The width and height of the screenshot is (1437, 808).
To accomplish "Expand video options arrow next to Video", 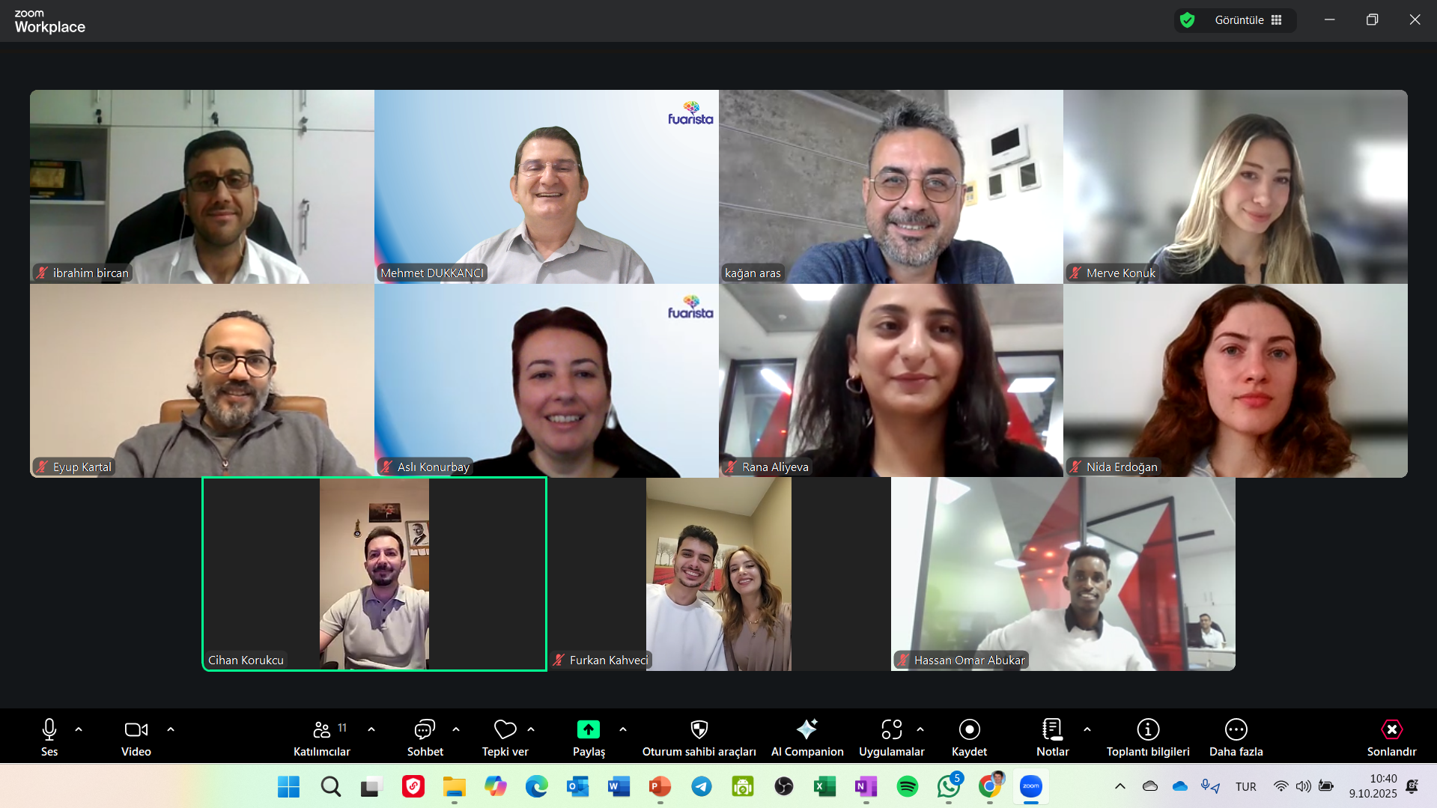I will click(171, 729).
